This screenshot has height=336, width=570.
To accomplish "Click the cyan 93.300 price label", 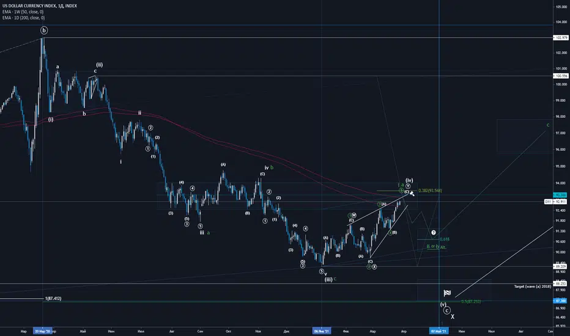I will point(560,195).
